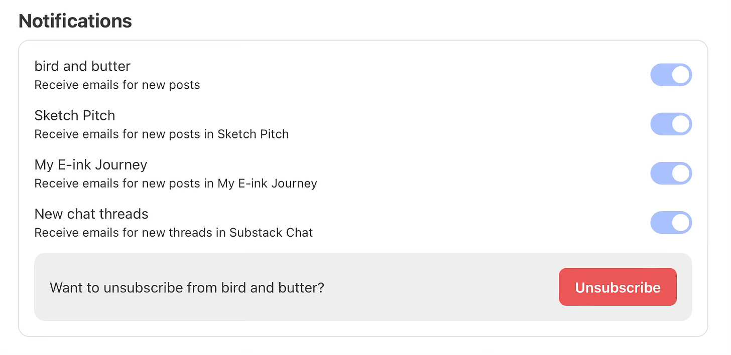731x355 pixels.
Task: Turn off bird and butter email toggle
Action: click(x=671, y=75)
